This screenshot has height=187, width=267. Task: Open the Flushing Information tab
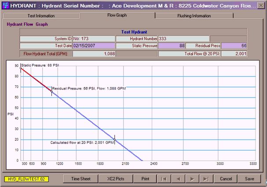194,16
